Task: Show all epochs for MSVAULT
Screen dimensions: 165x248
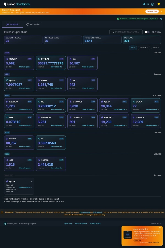Action: point(89,109)
